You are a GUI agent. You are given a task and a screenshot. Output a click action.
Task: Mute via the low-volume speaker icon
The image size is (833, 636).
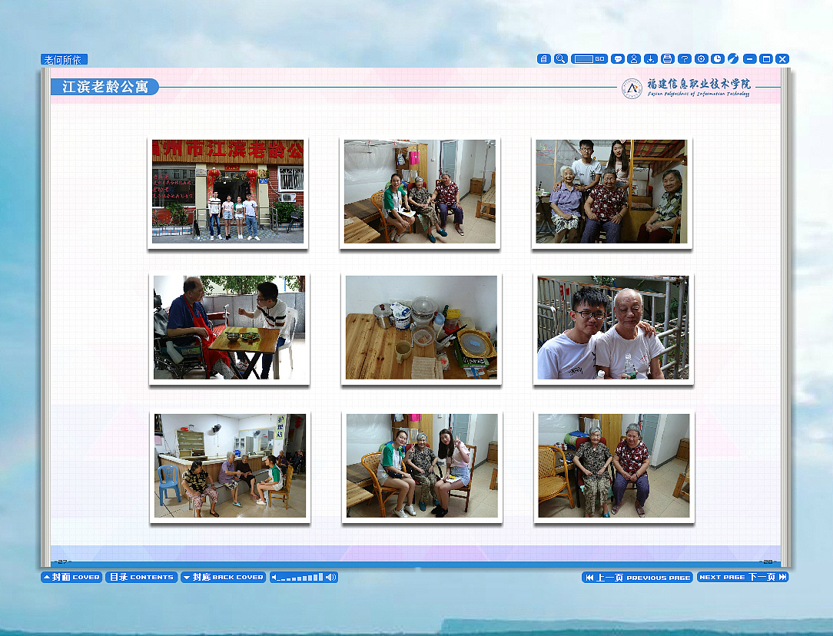click(x=274, y=577)
